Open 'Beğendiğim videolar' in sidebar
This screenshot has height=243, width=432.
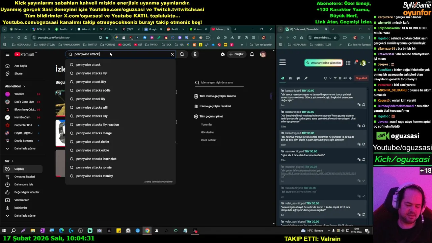point(22,192)
